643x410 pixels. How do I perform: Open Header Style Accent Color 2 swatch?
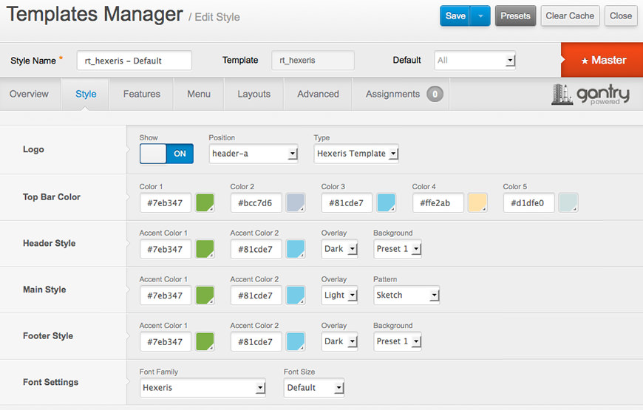click(x=296, y=249)
